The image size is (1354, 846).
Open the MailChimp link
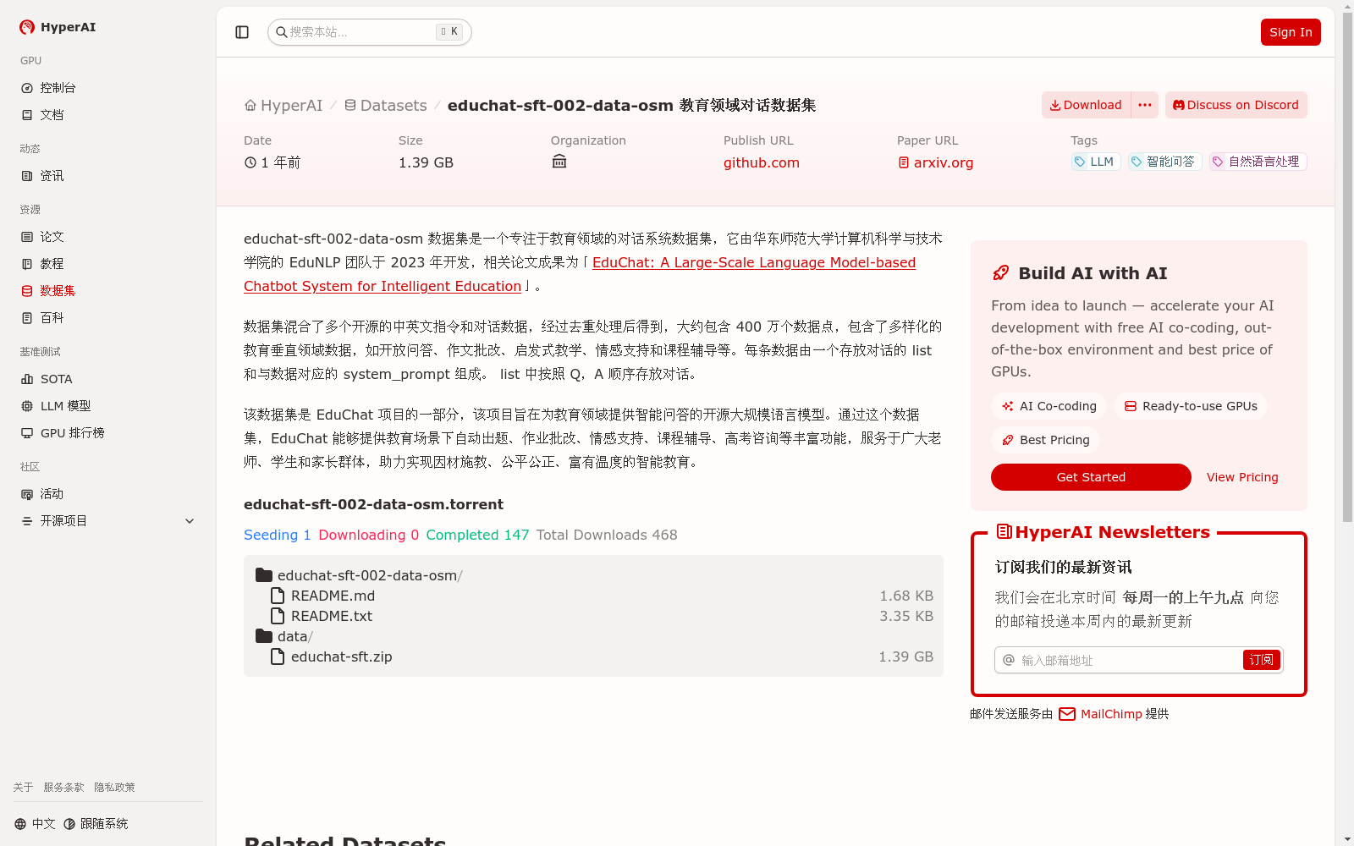(x=1101, y=714)
